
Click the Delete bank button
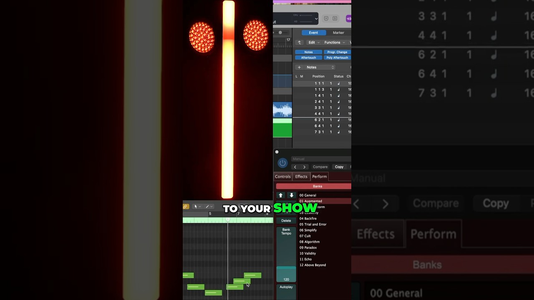click(x=286, y=221)
